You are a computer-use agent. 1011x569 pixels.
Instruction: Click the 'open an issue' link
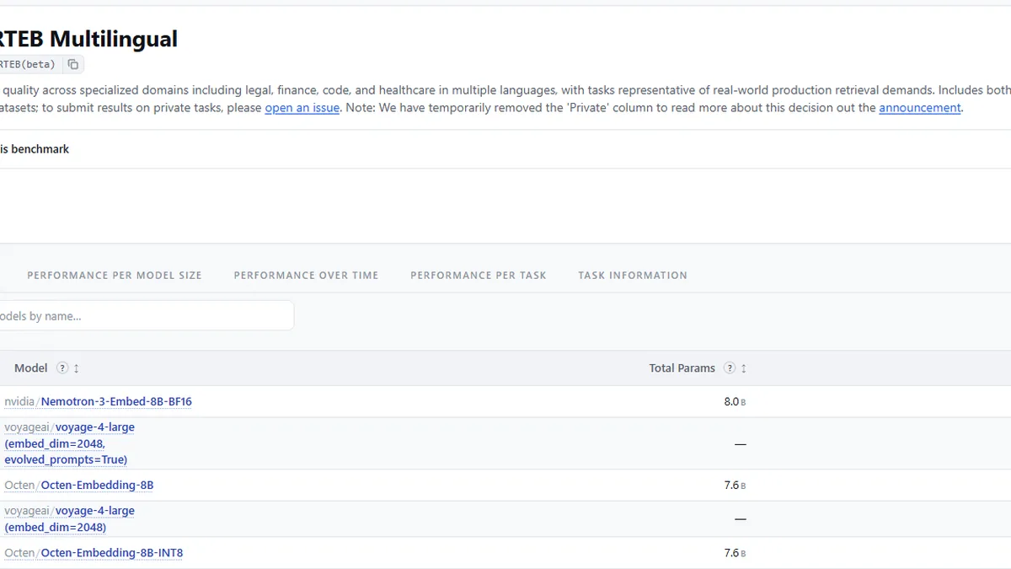[302, 108]
